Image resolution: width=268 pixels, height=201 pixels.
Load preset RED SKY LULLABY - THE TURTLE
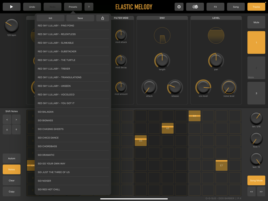73,60
